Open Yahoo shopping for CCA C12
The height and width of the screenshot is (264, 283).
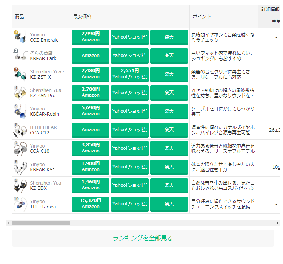(129, 130)
